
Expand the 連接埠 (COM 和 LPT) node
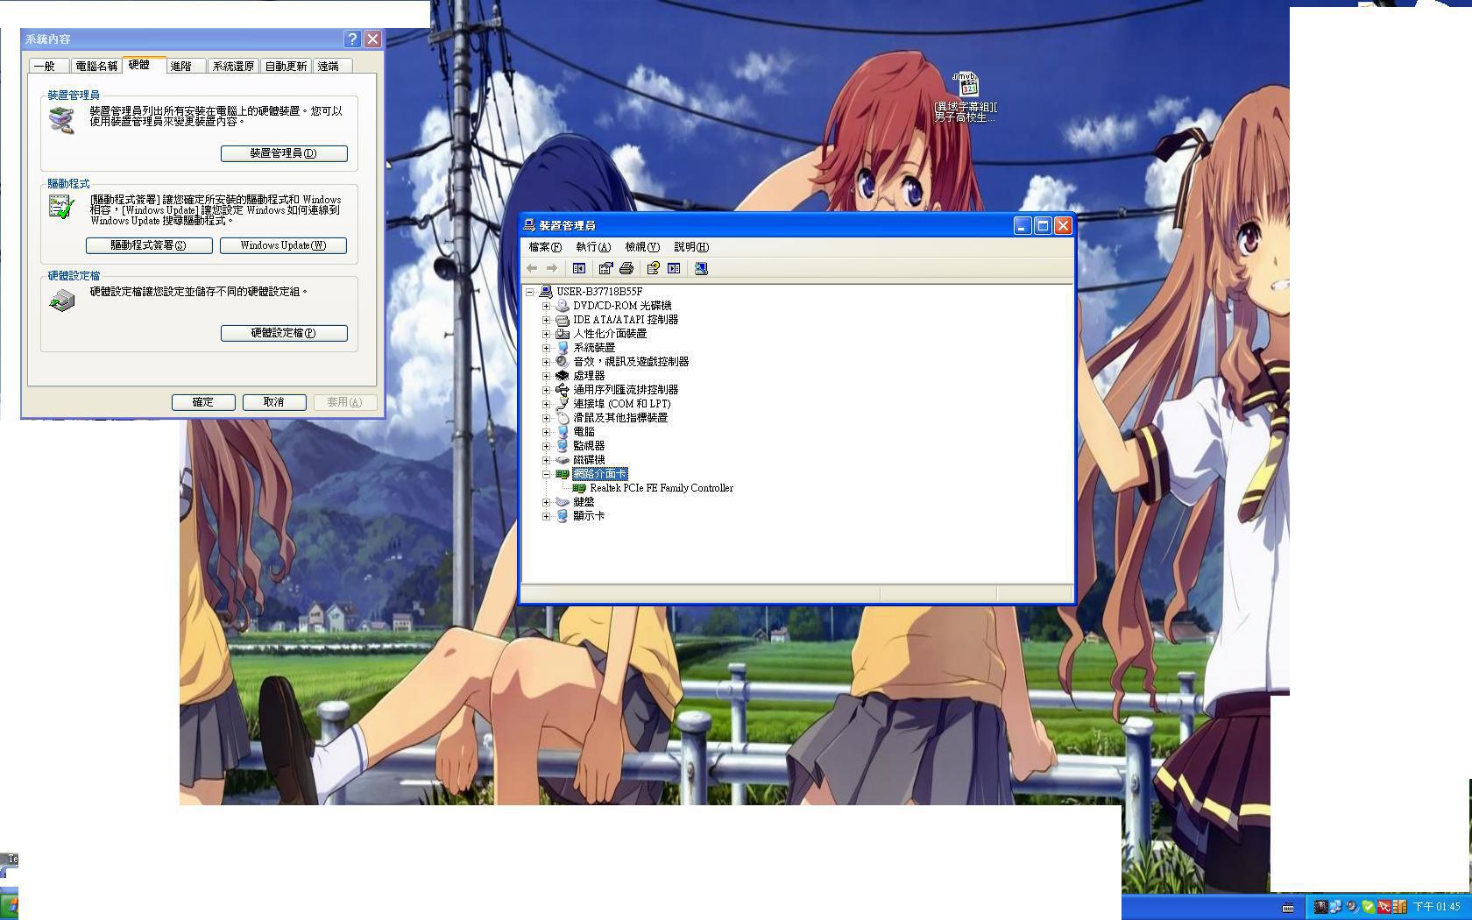pos(546,404)
